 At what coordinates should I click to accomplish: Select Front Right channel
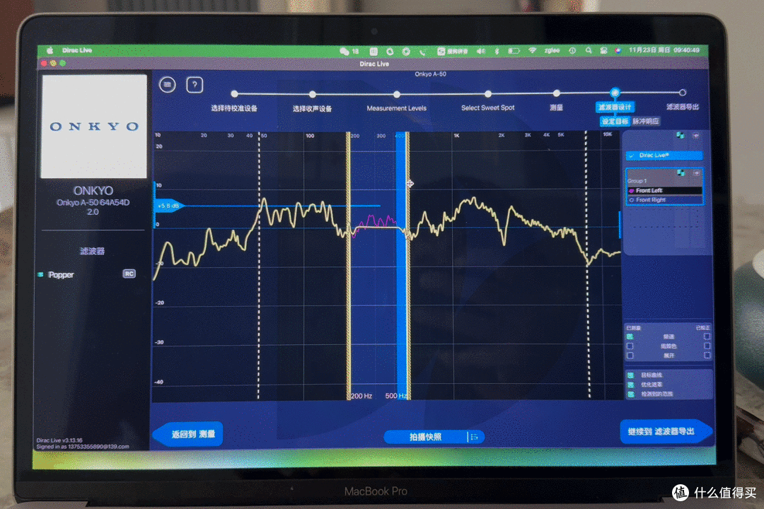[x=665, y=199]
